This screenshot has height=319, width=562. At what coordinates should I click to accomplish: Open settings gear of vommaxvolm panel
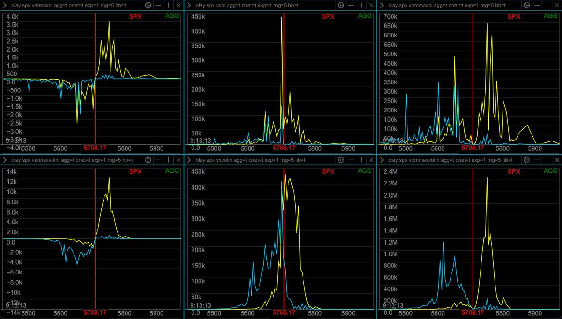[x=525, y=160]
